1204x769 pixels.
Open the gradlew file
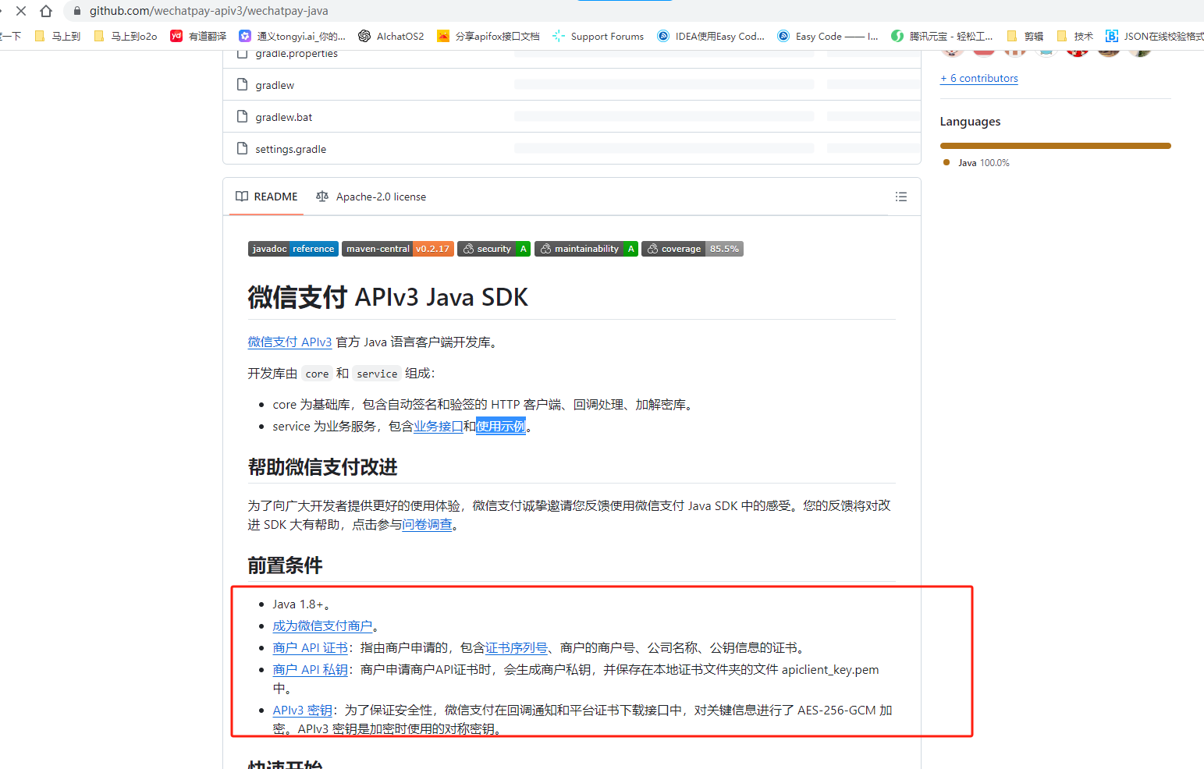(275, 85)
